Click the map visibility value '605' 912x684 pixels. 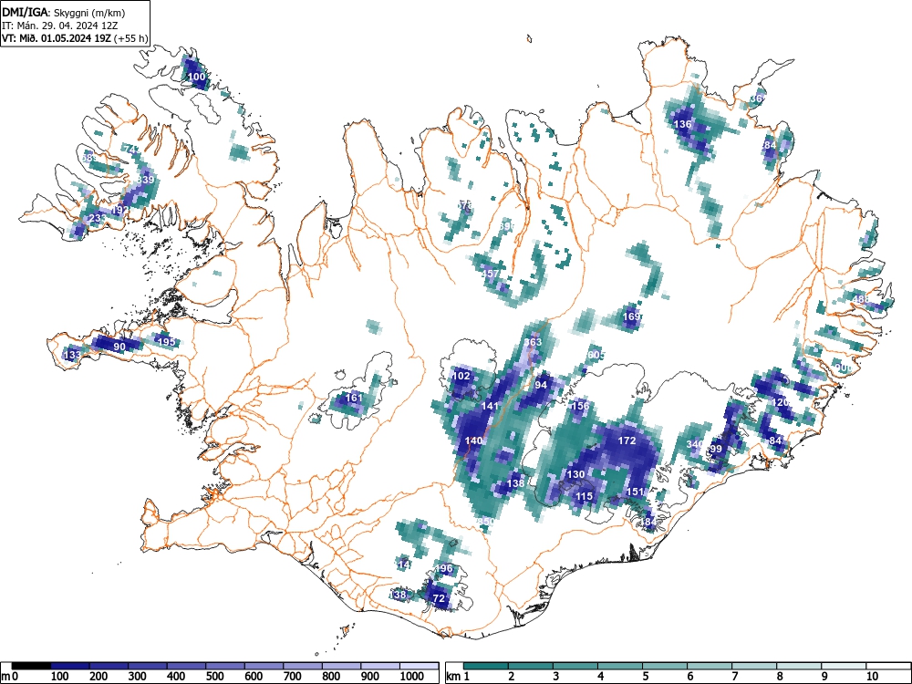click(x=596, y=355)
